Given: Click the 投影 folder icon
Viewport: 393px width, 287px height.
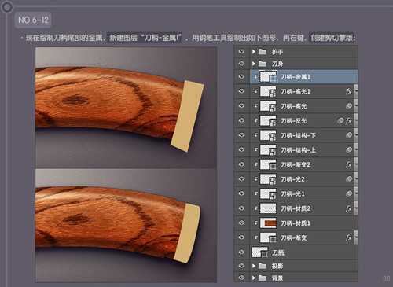Looking at the screenshot, I should (263, 266).
